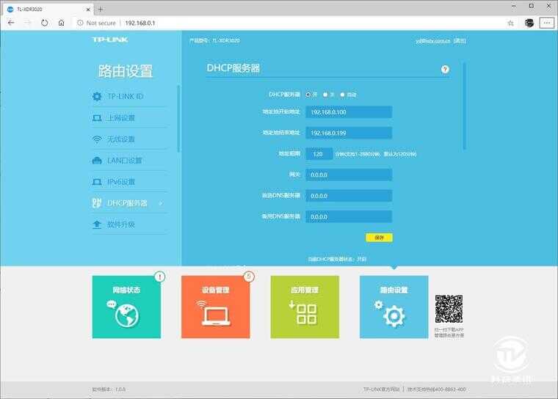
Task: Select the DHCP 关 radio button
Action: tap(325, 95)
